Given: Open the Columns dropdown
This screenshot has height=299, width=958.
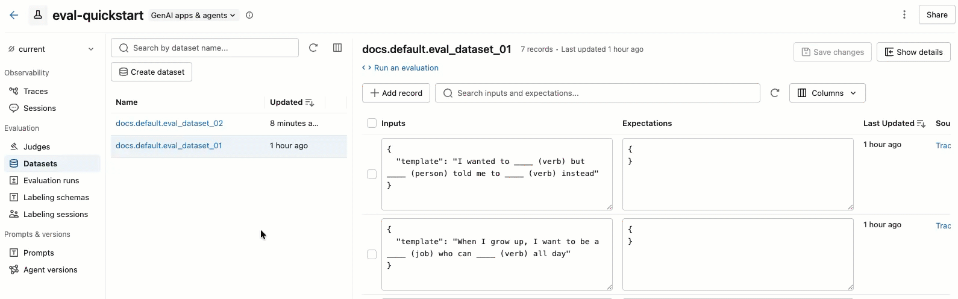Looking at the screenshot, I should [827, 93].
